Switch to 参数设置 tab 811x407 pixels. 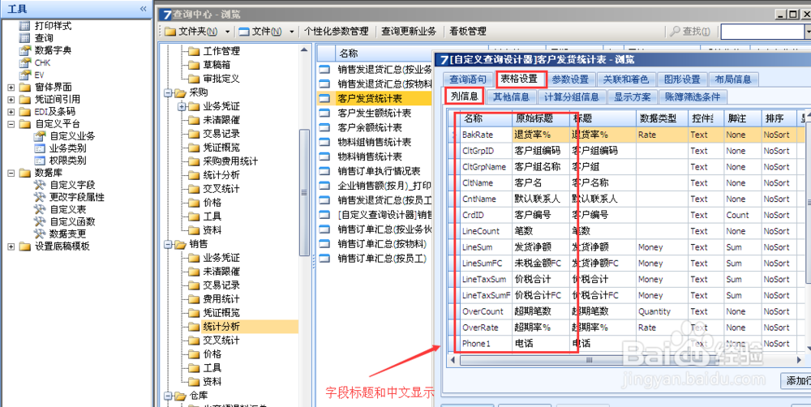pos(570,79)
